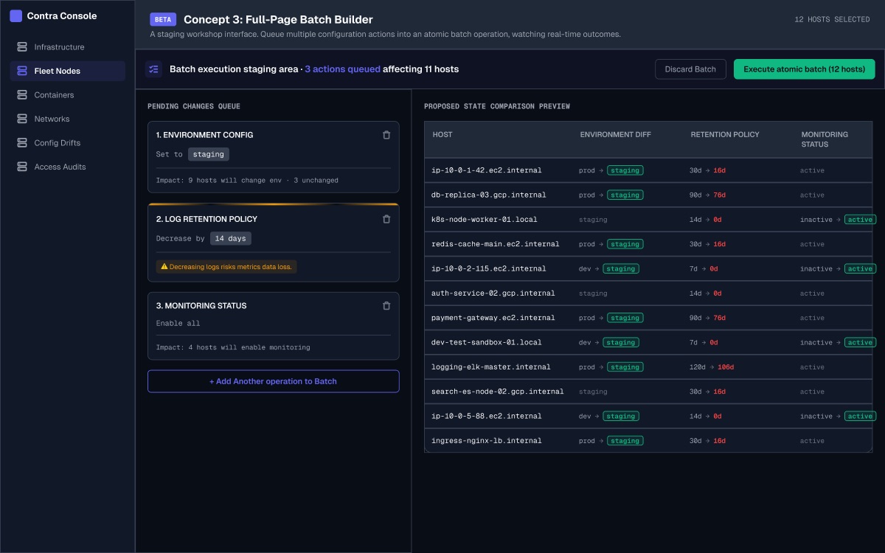Click the active badge for k8s-node-worker-01
Image resolution: width=885 pixels, height=553 pixels.
click(860, 220)
